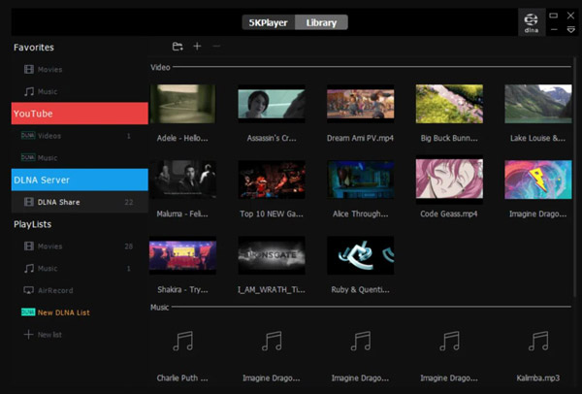Image resolution: width=582 pixels, height=394 pixels.
Task: Click the Dream Ami PV.mp4 file name
Action: 360,138
